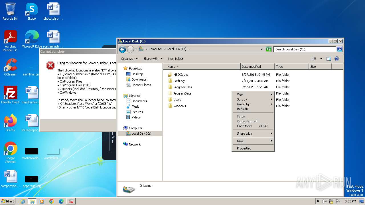This screenshot has width=365, height=205.
Task: Click the New folder button
Action: pyautogui.click(x=176, y=59)
